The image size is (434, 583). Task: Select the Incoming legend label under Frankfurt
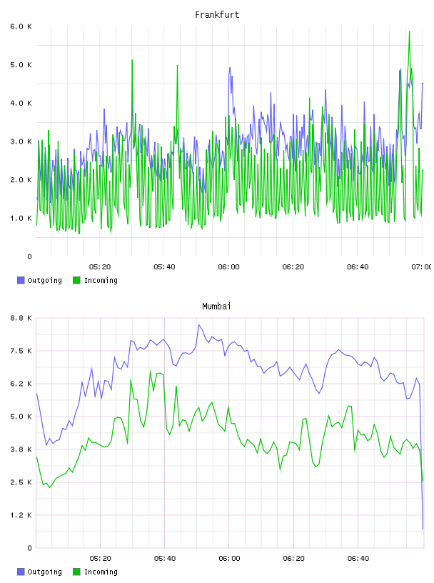101,280
